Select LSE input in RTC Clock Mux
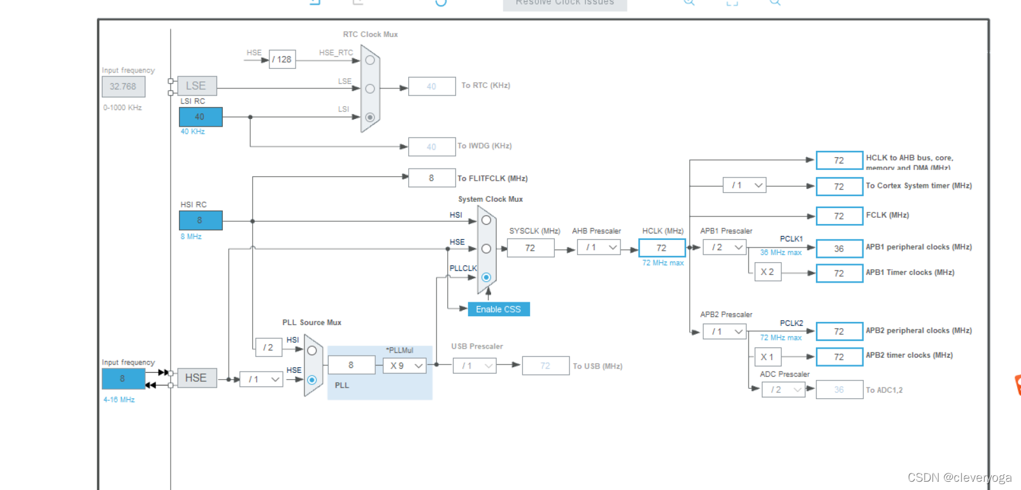1021x490 pixels. [369, 89]
